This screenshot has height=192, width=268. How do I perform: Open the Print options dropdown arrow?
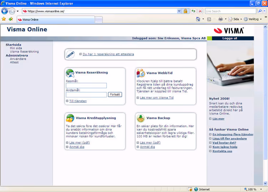point(225,19)
